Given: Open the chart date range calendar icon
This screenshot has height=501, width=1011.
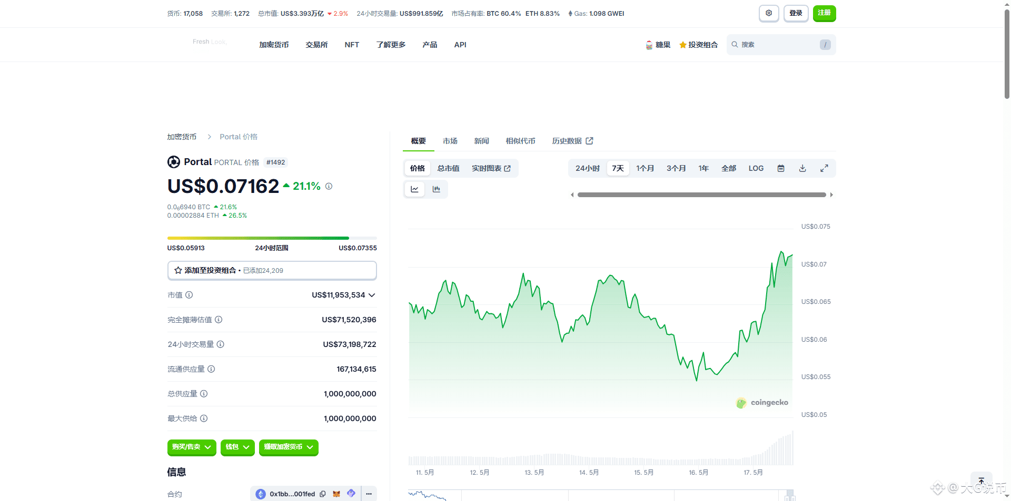Looking at the screenshot, I should click(781, 168).
